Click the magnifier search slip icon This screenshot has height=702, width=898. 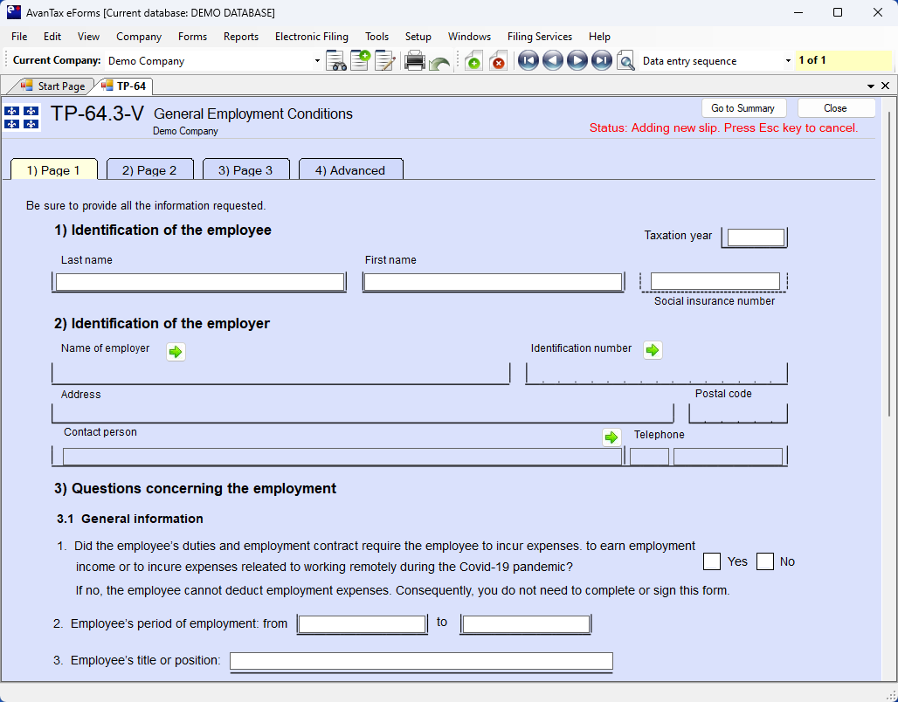click(x=625, y=61)
